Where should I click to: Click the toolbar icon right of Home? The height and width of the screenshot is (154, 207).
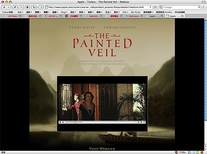[34, 7]
